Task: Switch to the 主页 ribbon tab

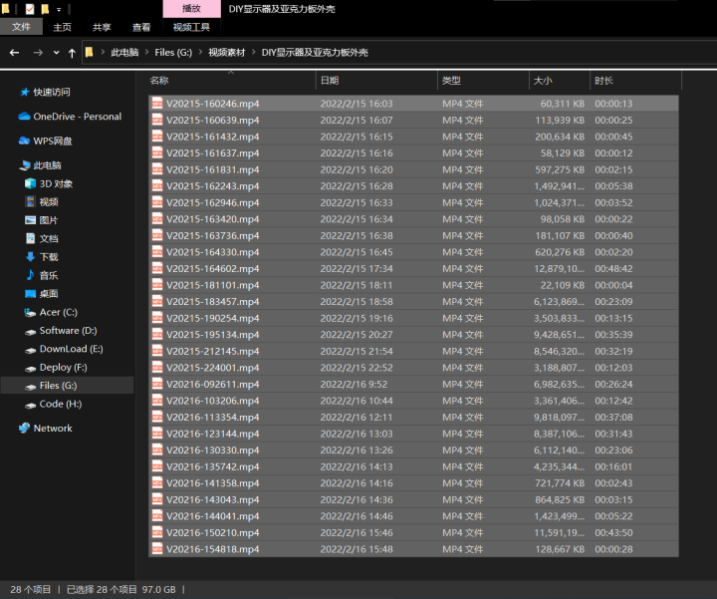Action: click(x=62, y=28)
